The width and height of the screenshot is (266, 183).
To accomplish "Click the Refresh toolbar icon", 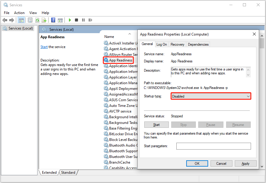I will pos(37,20).
